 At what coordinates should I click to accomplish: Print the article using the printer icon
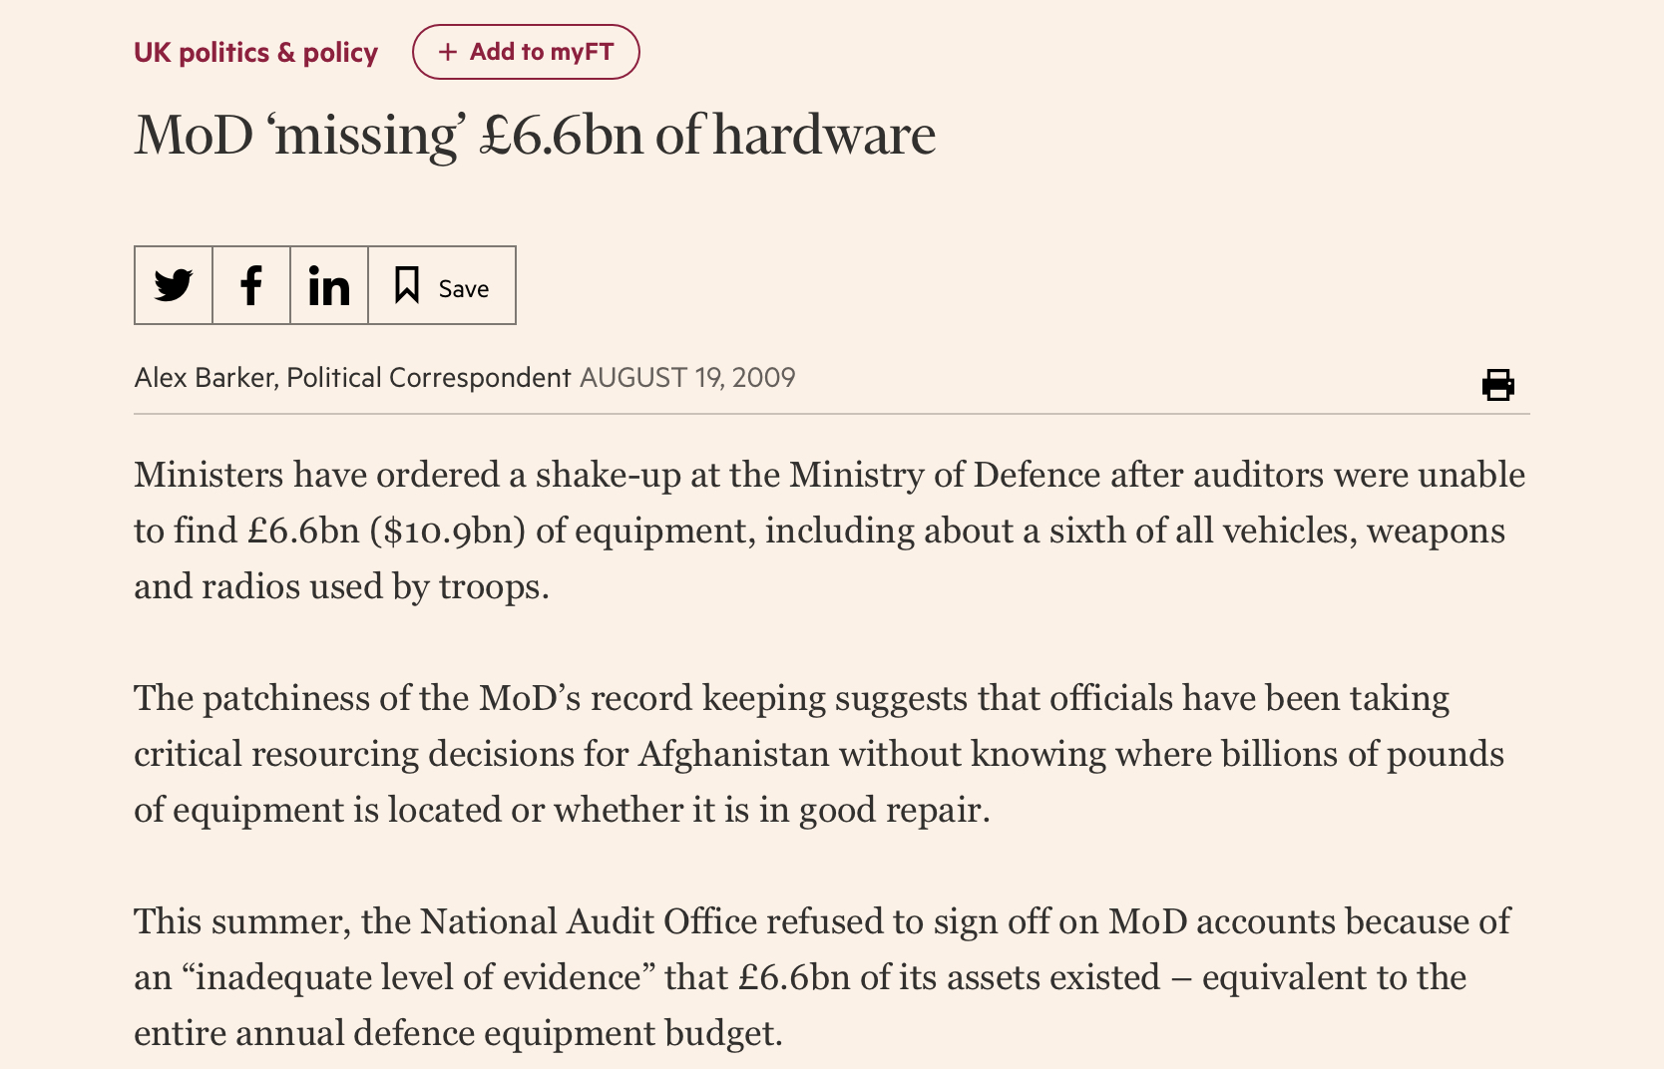(x=1497, y=384)
